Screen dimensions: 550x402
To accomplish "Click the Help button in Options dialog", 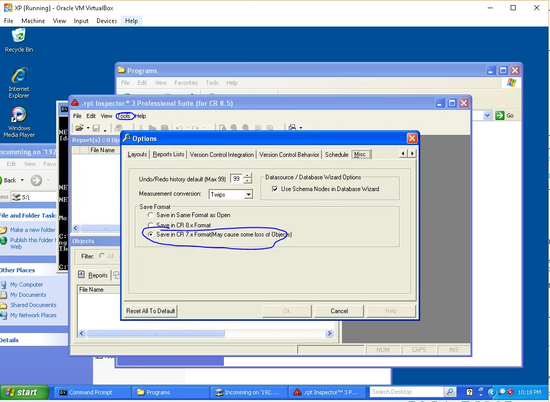I will click(391, 311).
